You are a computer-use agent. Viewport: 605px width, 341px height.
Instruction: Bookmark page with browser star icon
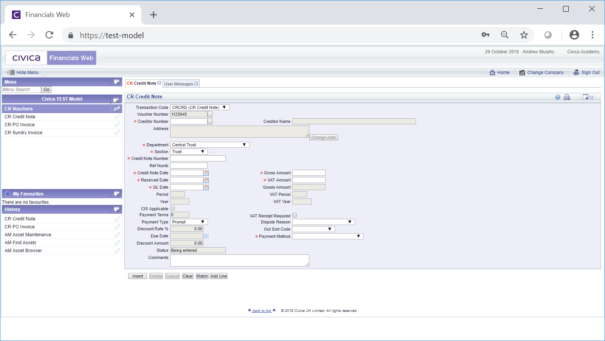point(524,35)
